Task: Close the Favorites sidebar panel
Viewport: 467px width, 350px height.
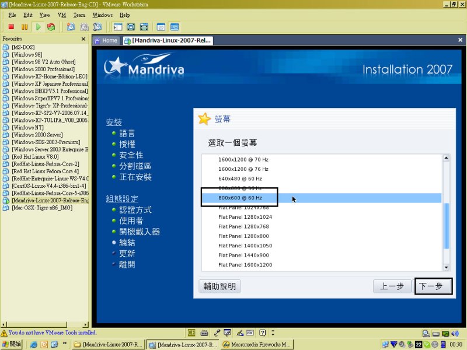Action: click(83, 38)
